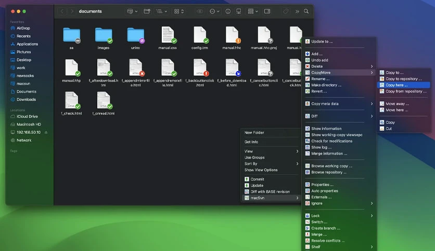
Task: Expand the Sort By submenu
Action: 271,164
